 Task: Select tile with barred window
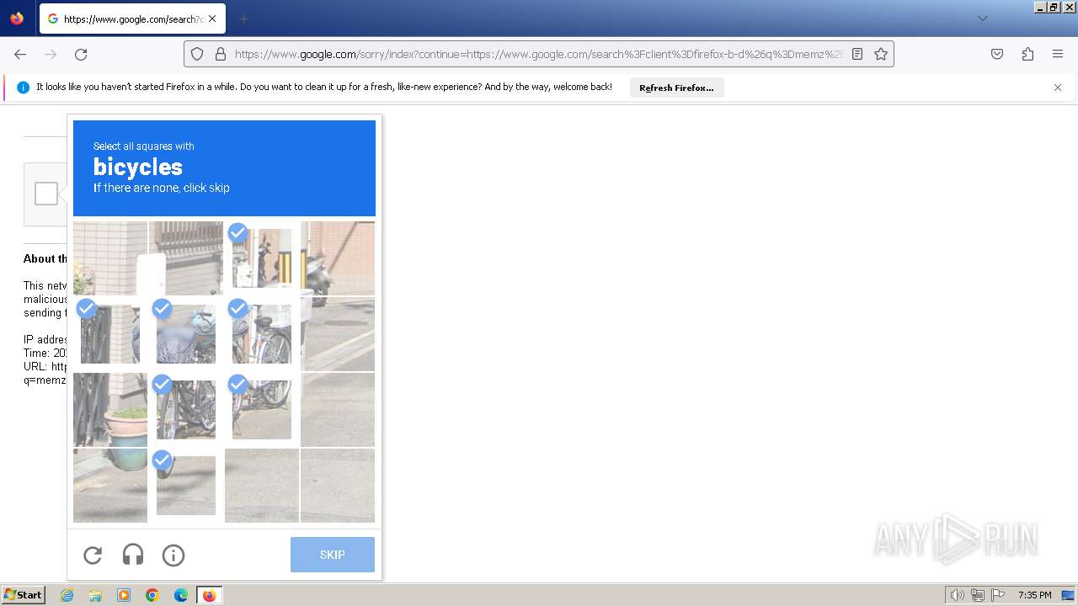click(186, 258)
